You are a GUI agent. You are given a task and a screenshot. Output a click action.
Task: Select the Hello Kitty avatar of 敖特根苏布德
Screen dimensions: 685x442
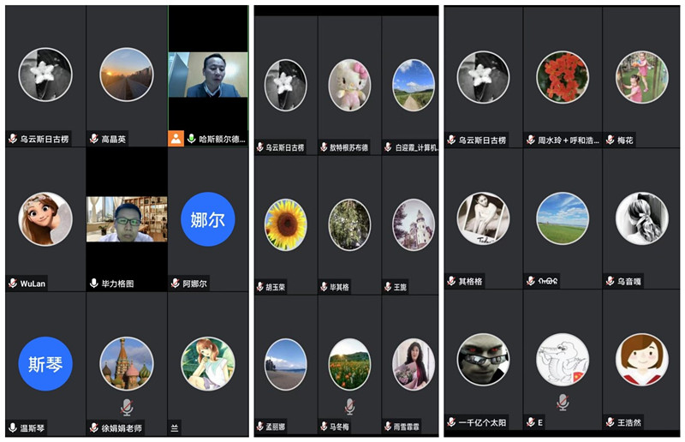[349, 86]
